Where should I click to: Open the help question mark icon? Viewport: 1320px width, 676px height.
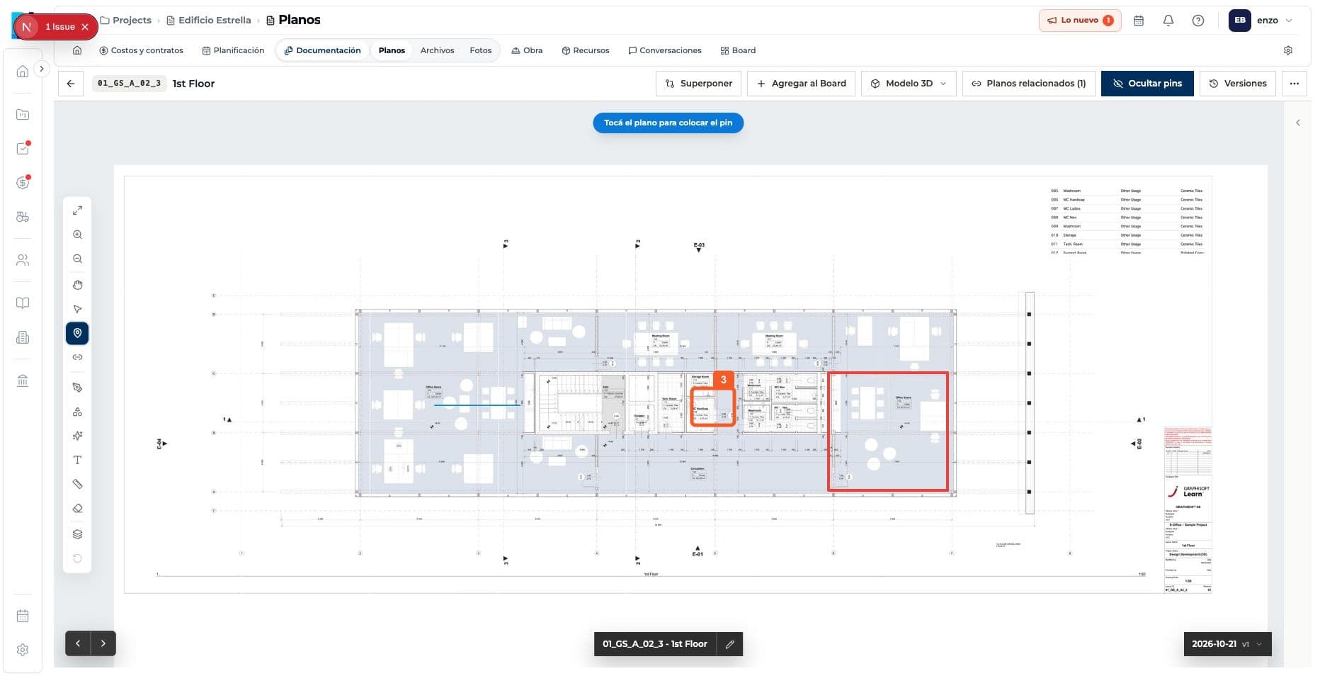(x=1198, y=21)
